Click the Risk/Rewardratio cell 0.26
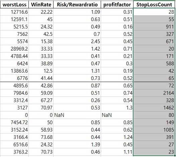The height and width of the screenshot is (157, 176). pyautogui.click(x=77, y=100)
